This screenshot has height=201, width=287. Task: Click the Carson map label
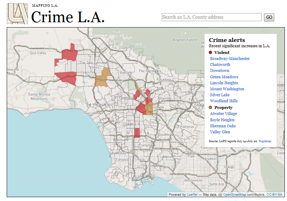(x=140, y=159)
